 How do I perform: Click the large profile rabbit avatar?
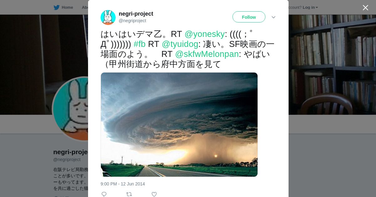71,109
